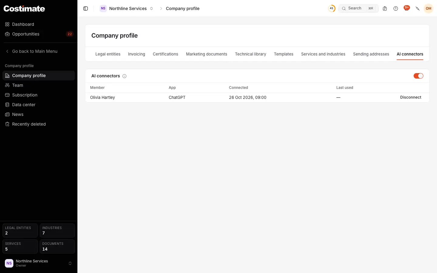The width and height of the screenshot is (437, 273).
Task: Click the 26 Oct 2026, 09:00 date
Action: (x=248, y=97)
